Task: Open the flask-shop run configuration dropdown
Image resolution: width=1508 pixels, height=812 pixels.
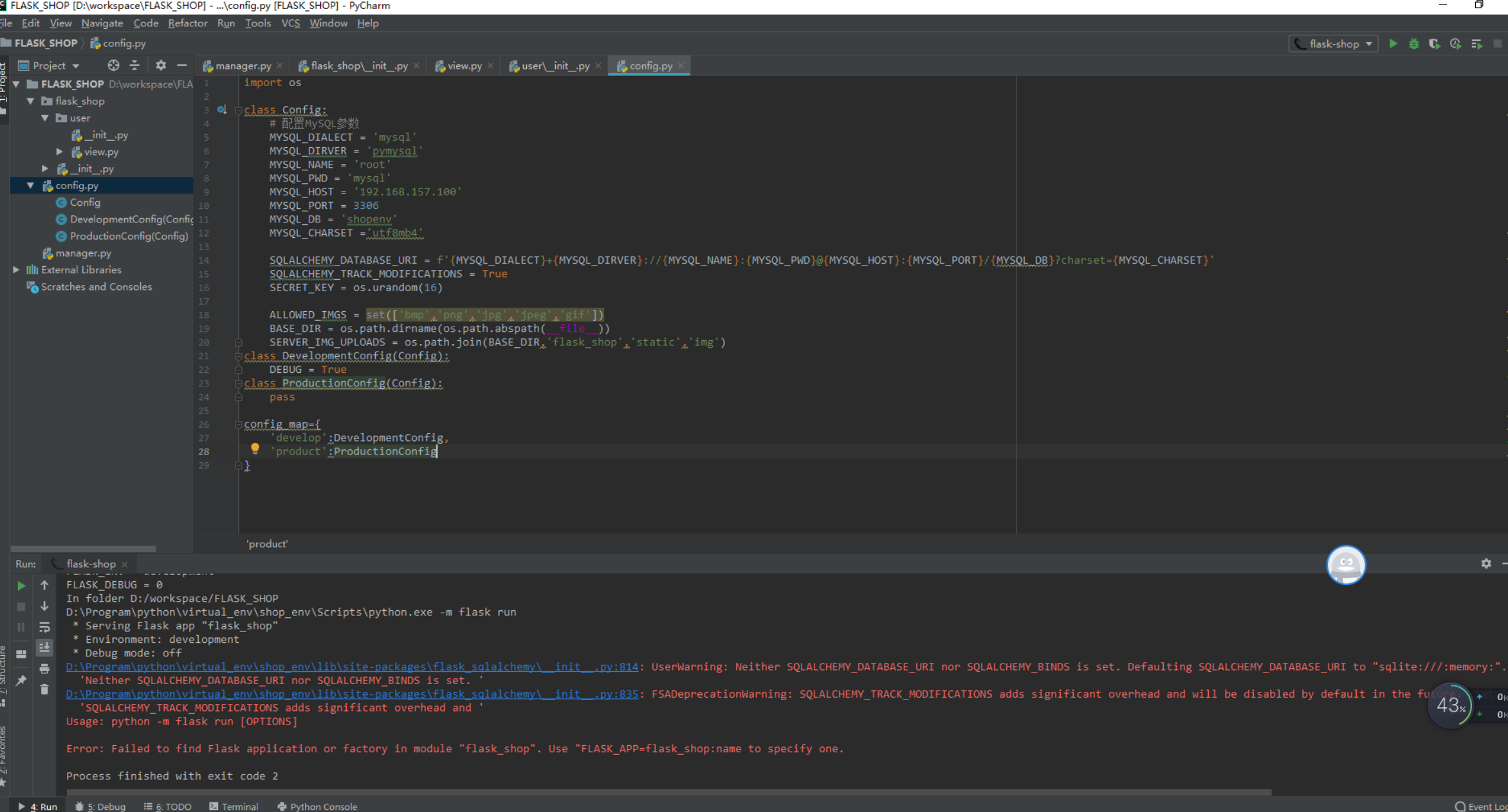Action: click(x=1333, y=44)
